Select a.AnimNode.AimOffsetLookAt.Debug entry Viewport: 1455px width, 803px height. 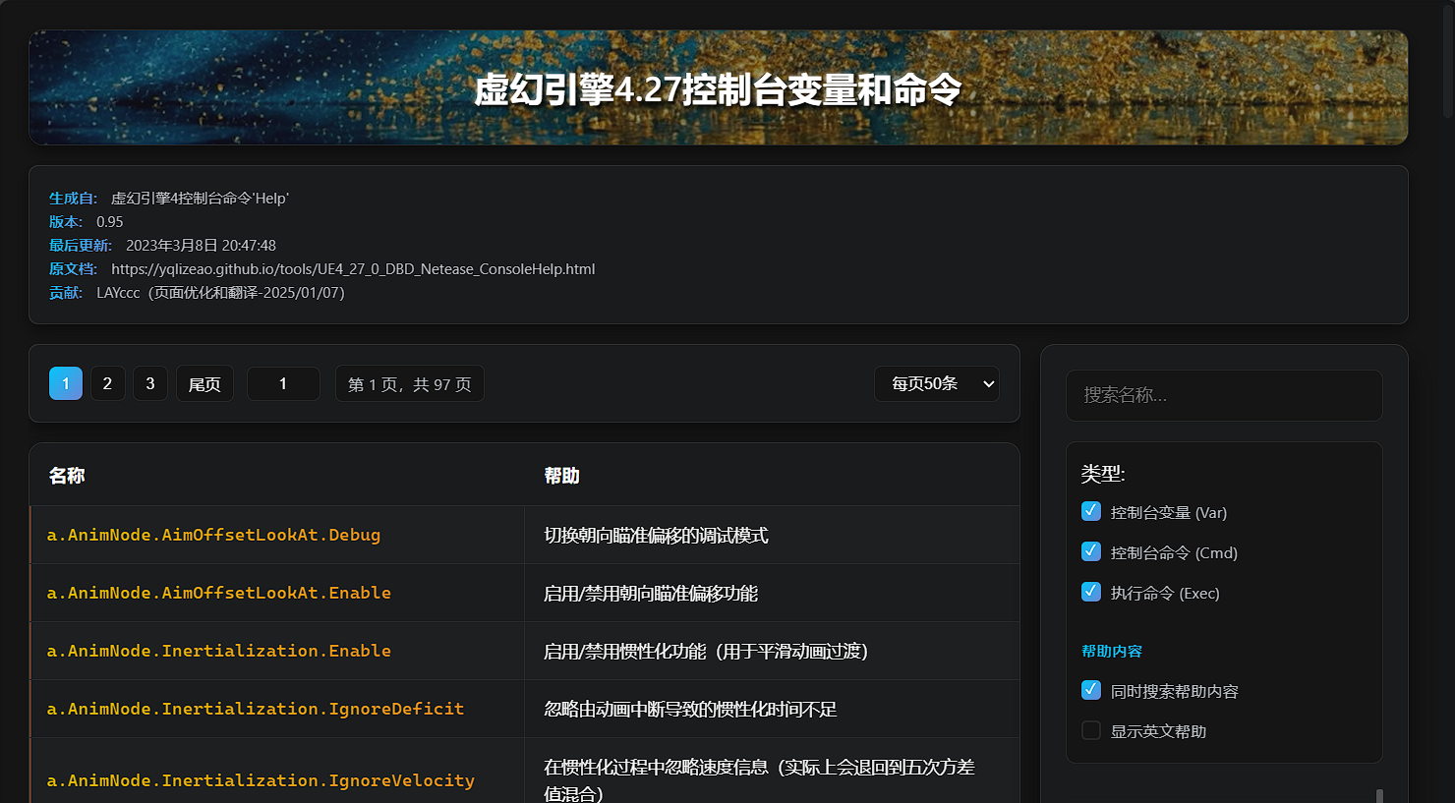212,535
